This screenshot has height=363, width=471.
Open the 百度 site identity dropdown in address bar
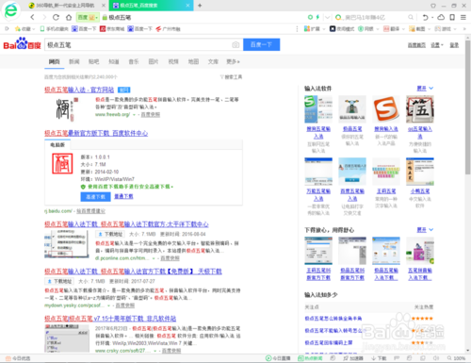(x=88, y=17)
